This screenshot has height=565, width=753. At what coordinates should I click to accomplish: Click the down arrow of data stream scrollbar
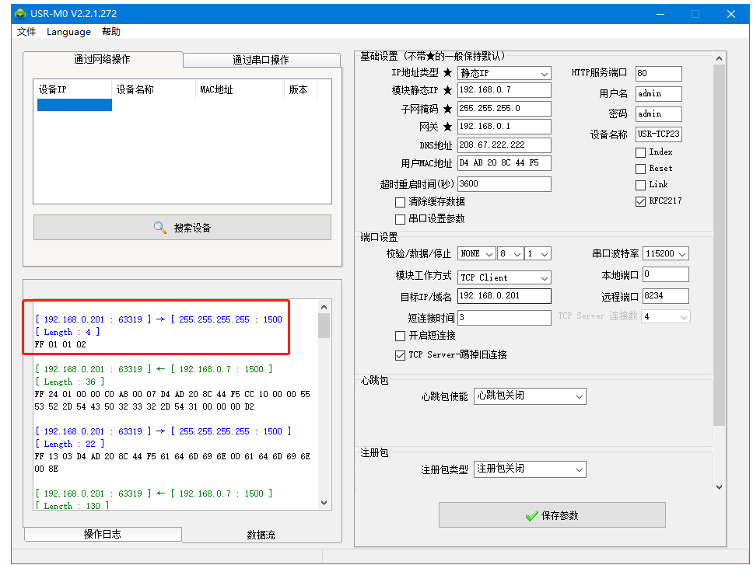coord(324,503)
